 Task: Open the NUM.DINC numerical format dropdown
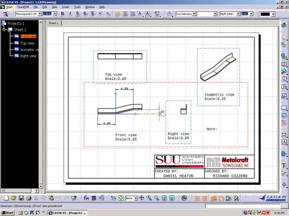tap(238, 14)
